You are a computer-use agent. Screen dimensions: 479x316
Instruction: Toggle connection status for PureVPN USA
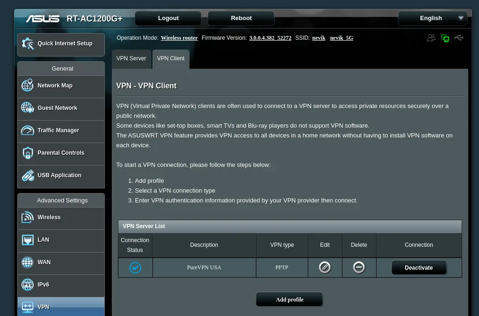[135, 267]
